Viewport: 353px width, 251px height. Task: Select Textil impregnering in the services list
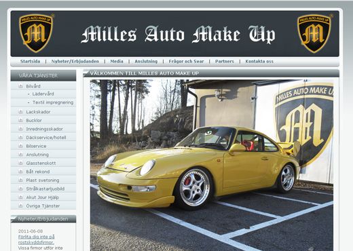pos(53,102)
